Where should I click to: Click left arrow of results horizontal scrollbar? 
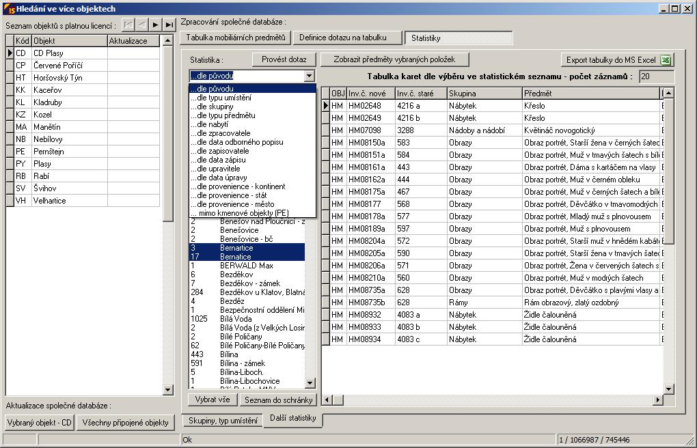click(x=327, y=400)
